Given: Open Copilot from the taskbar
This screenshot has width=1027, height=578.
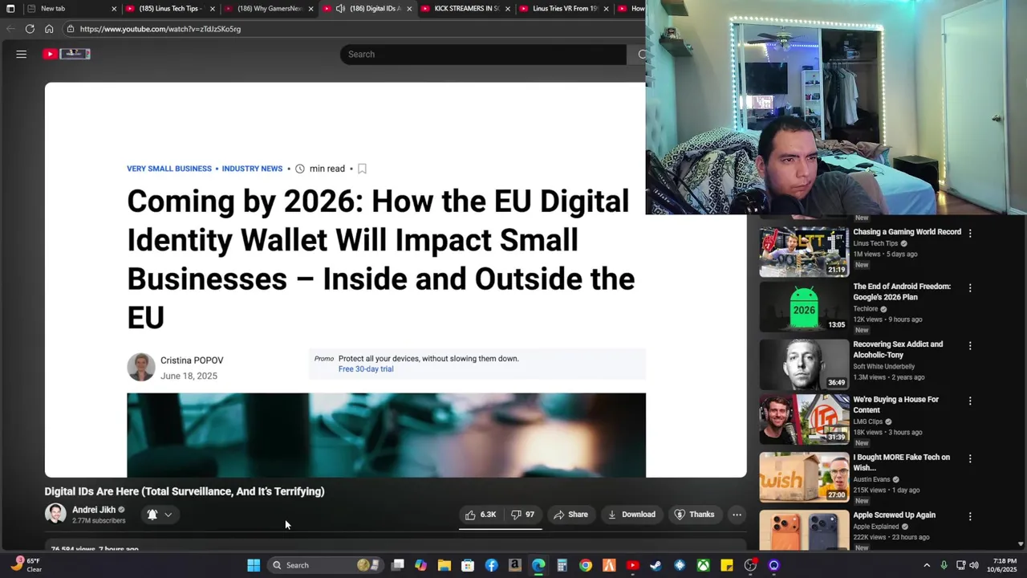Looking at the screenshot, I should coord(420,565).
